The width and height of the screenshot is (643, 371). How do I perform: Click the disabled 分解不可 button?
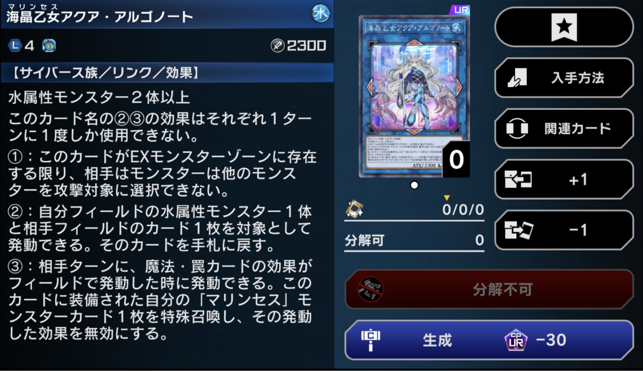489,289
